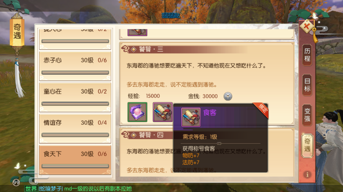The height and width of the screenshot is (192, 343).
Task: Select the 童心在 quest entry
Action: click(75, 97)
